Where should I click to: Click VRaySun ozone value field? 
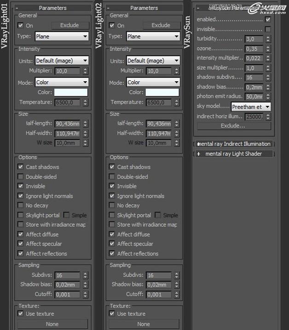point(254,49)
